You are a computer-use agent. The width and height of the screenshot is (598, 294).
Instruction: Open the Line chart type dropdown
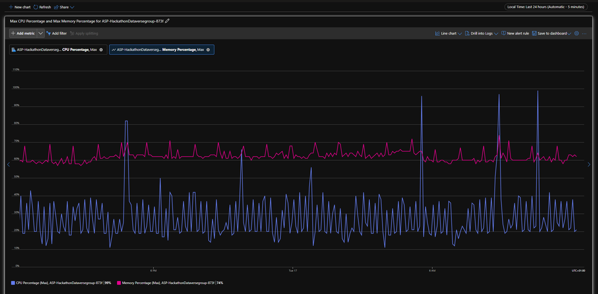(x=448, y=33)
